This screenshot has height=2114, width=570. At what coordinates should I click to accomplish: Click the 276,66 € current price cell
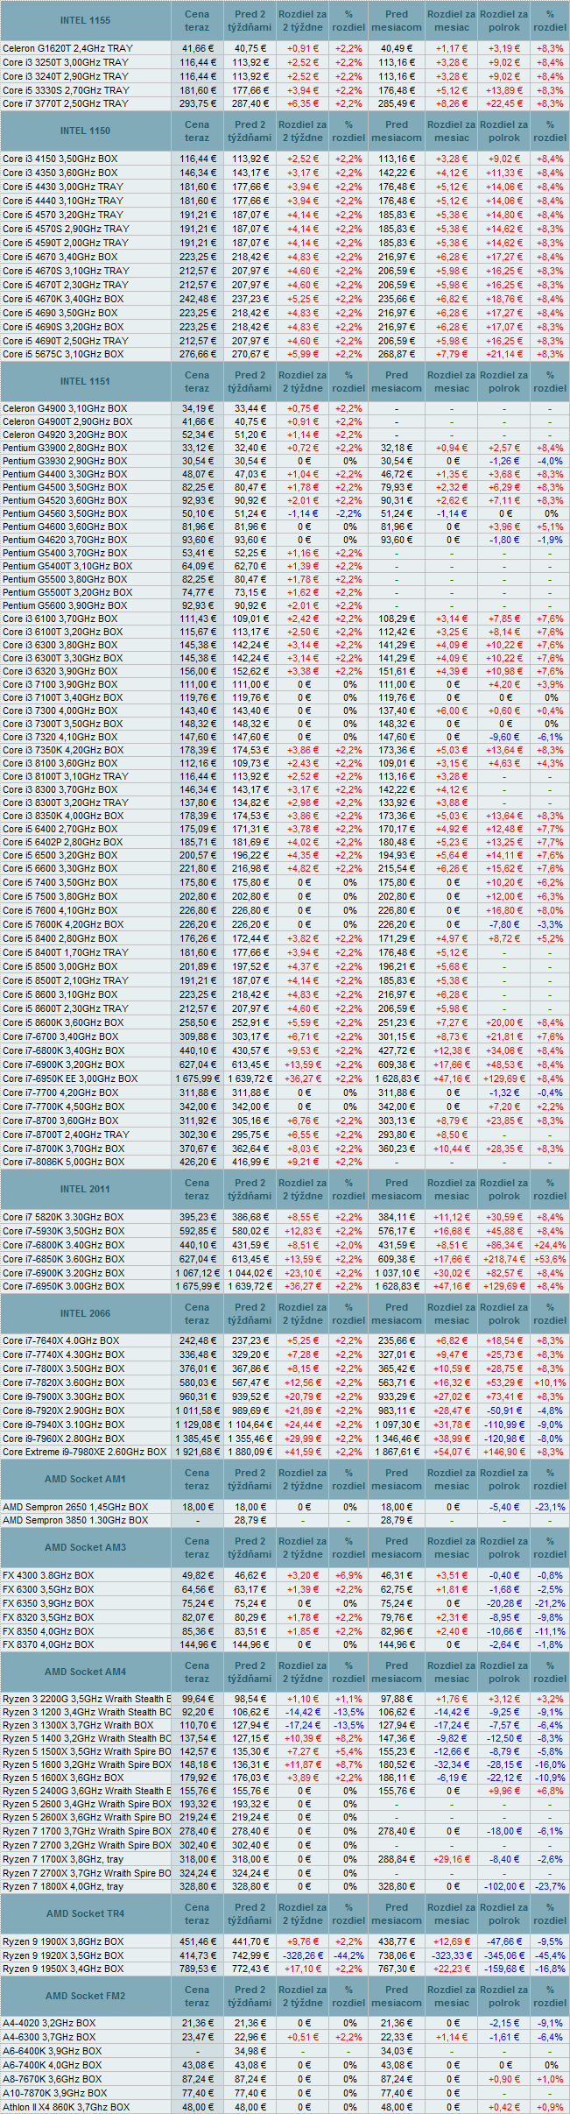point(197,354)
